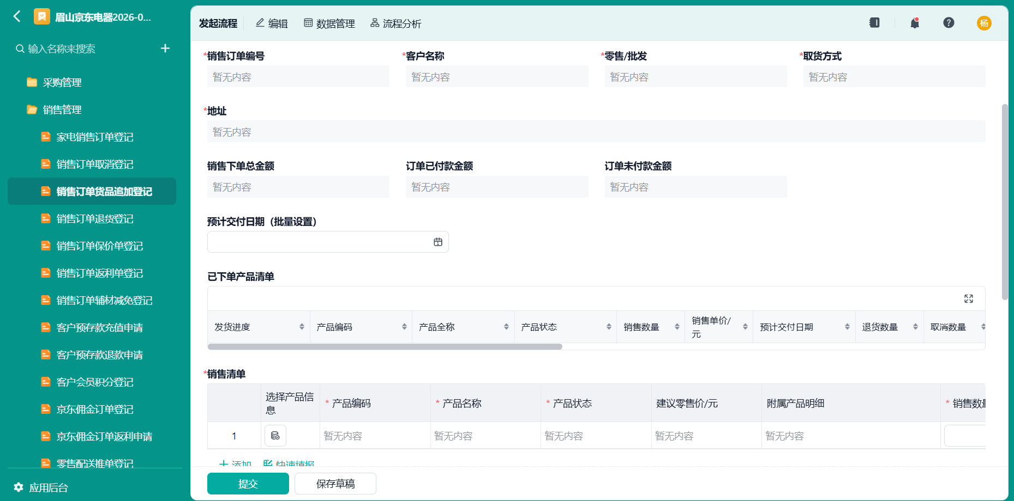
Task: Open the calendar icon in date field
Action: [438, 242]
